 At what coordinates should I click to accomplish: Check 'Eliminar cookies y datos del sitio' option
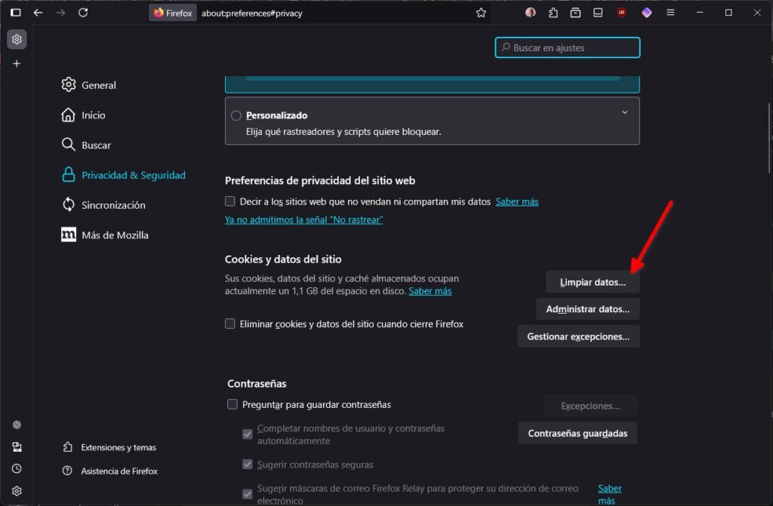(229, 324)
